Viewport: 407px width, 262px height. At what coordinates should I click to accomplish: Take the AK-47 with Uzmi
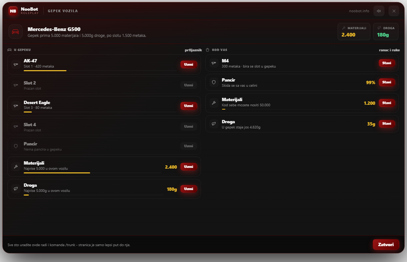(189, 65)
